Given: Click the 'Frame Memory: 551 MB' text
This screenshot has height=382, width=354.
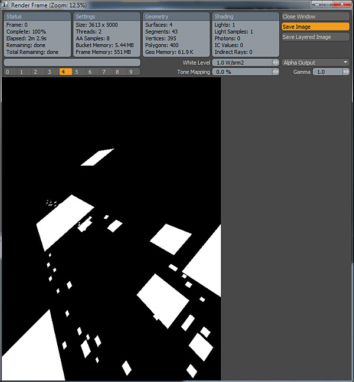Looking at the screenshot, I should click(x=103, y=52).
